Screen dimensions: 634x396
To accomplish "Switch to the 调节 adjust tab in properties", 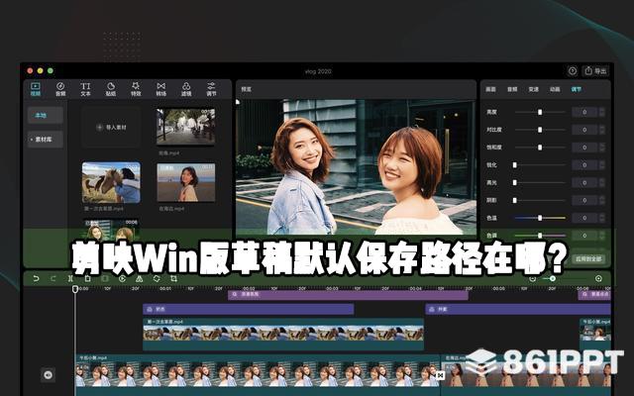I will [x=577, y=89].
